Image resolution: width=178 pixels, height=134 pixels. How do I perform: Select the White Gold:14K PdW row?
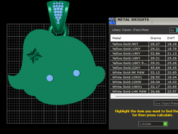click(x=144, y=92)
